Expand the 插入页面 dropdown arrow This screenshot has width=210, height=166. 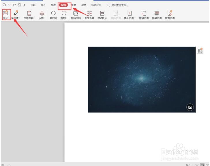(x=135, y=18)
